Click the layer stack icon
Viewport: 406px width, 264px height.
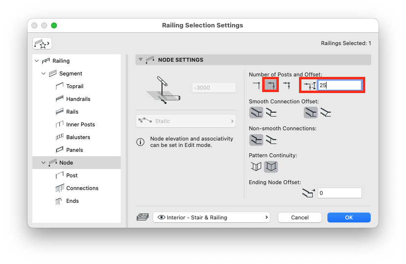click(143, 217)
